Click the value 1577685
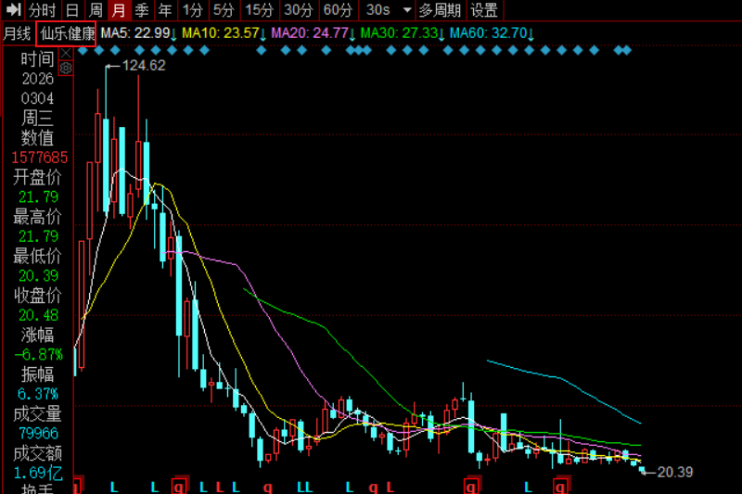 39,158
